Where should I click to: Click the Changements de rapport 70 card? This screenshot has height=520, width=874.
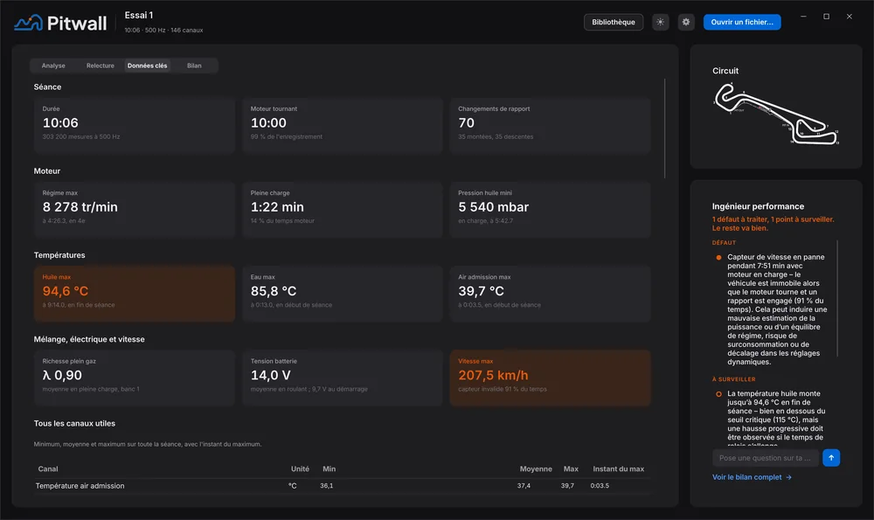point(550,125)
